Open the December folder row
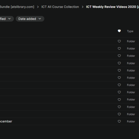139x139 pixels. tap(69, 121)
